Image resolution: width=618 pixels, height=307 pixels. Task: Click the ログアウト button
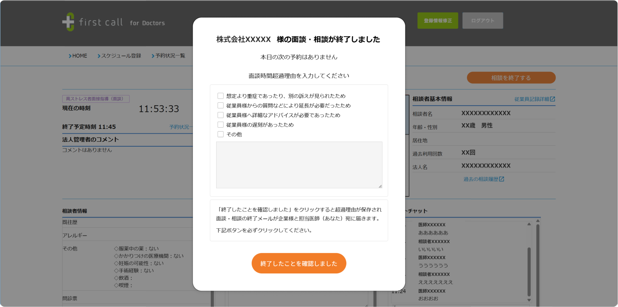[482, 20]
